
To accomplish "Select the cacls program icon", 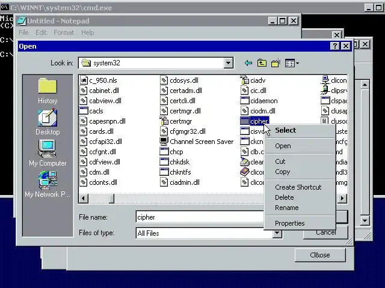I will [x=84, y=111].
